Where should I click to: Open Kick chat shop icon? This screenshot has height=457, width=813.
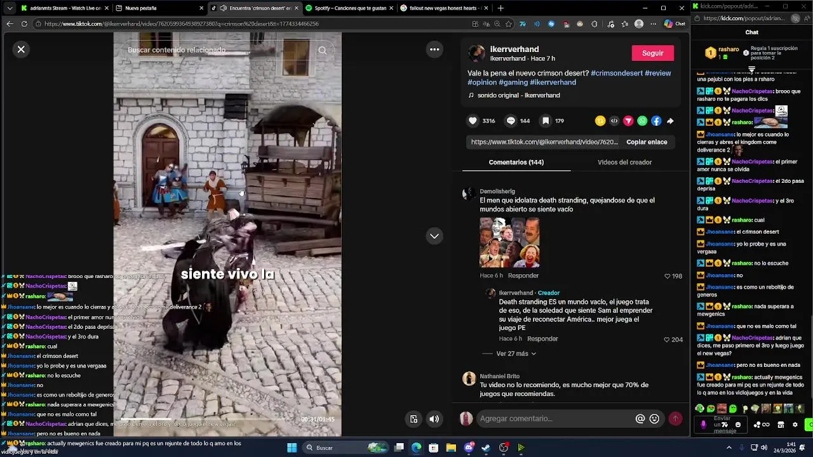tap(781, 425)
